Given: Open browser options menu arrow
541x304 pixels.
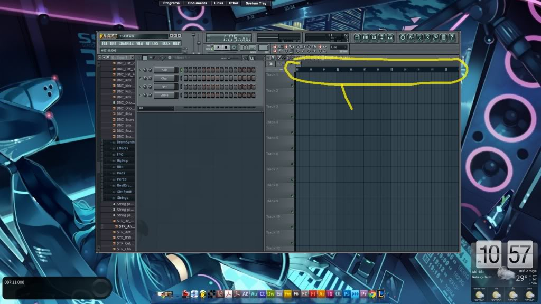Looking at the screenshot, I should (x=100, y=58).
